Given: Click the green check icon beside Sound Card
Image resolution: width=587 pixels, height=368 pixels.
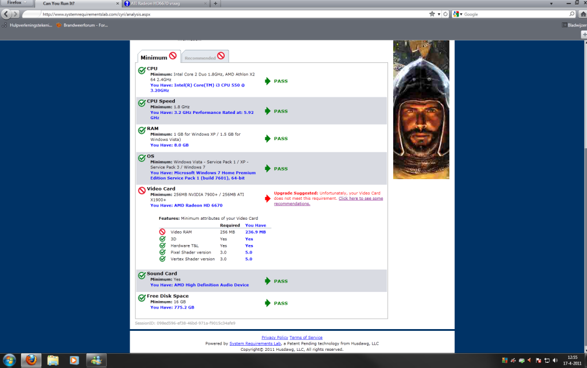Looking at the screenshot, I should coord(142,275).
